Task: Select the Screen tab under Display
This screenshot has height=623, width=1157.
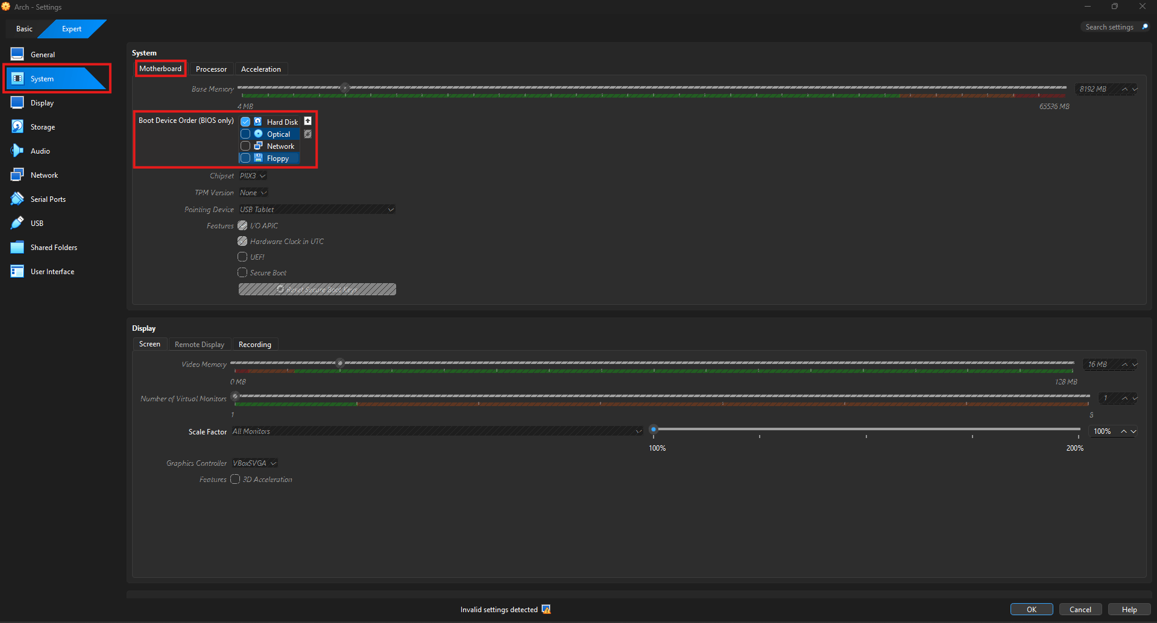Action: pyautogui.click(x=150, y=344)
